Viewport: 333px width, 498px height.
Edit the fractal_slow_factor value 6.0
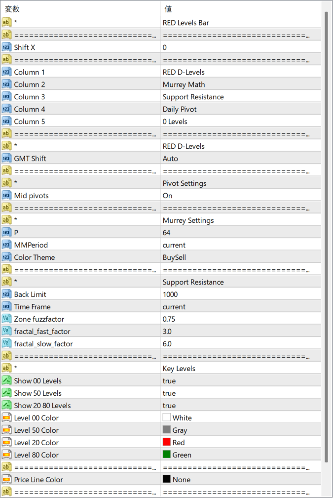(x=167, y=344)
